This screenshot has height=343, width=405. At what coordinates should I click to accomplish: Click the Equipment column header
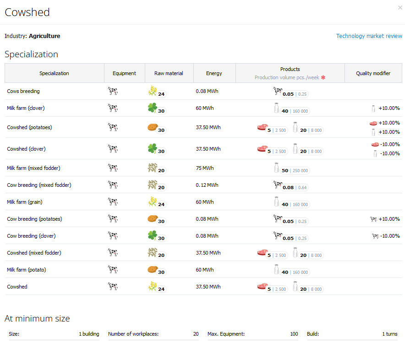(x=124, y=73)
